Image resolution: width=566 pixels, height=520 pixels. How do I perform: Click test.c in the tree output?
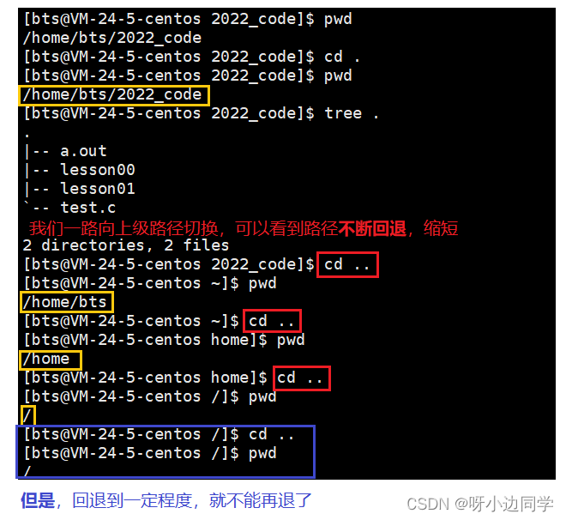pyautogui.click(x=88, y=208)
